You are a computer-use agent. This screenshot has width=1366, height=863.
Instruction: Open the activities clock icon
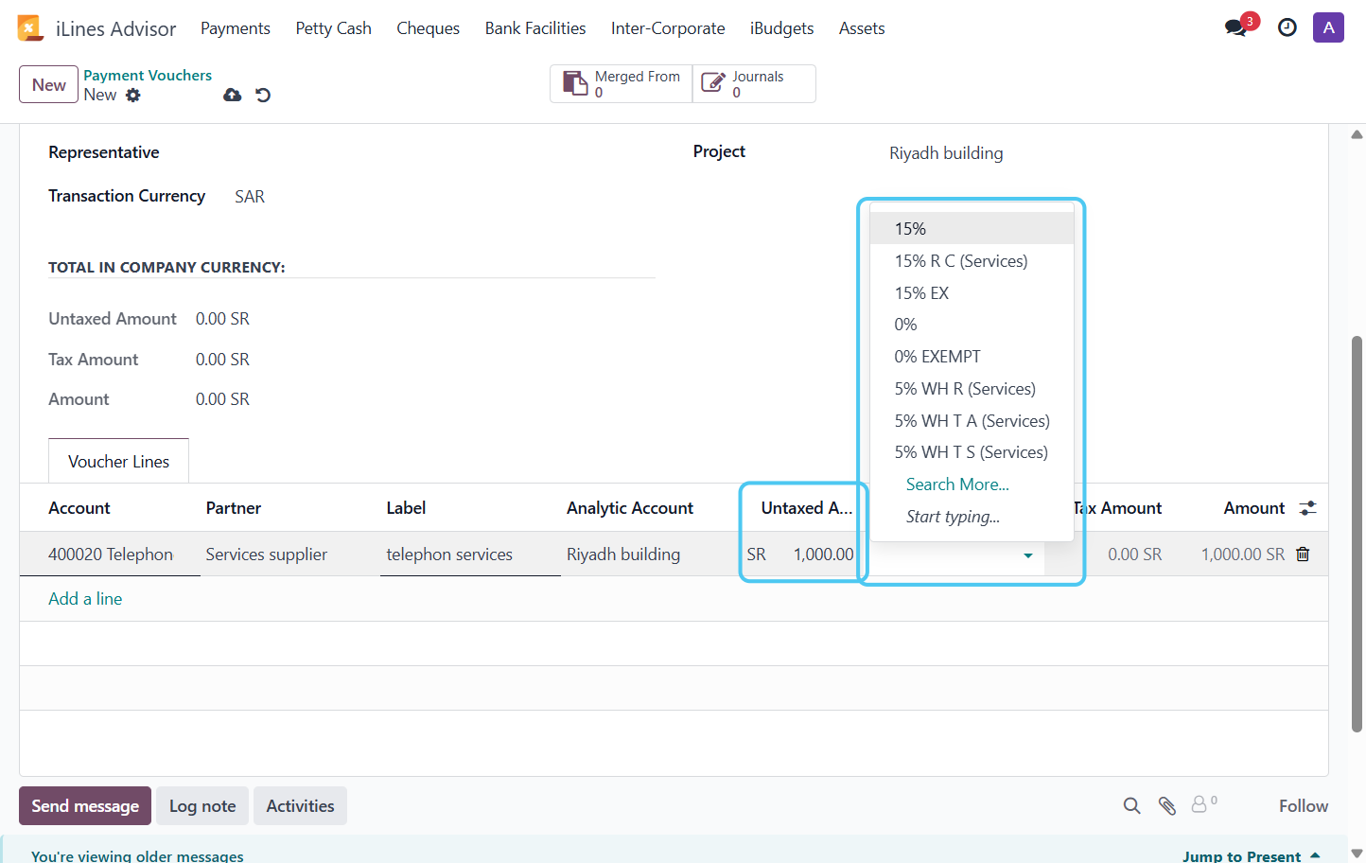1287,27
